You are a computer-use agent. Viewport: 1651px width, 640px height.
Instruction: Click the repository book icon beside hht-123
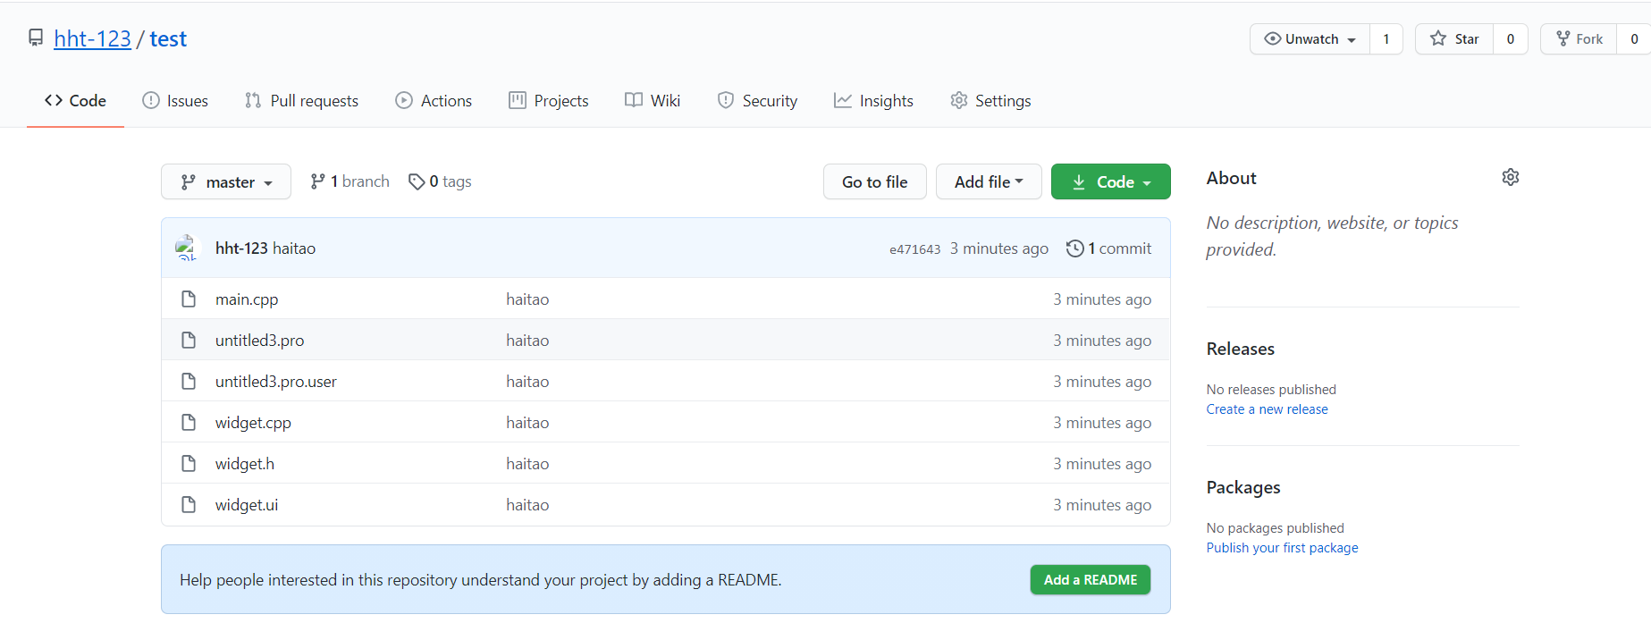point(36,38)
